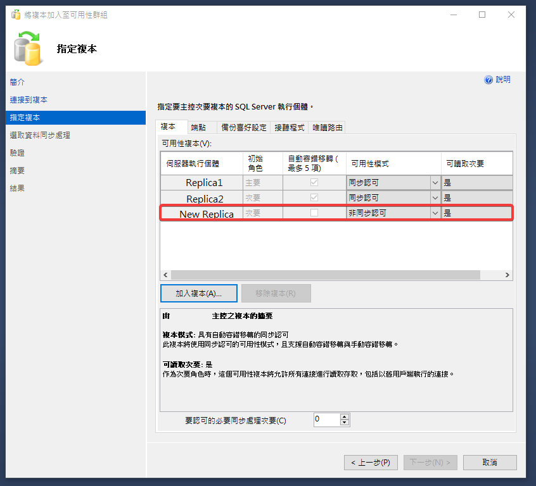Screen dimensions: 536x486
Task: Toggle automatic failover checkbox for Replica2
Action: point(314,198)
